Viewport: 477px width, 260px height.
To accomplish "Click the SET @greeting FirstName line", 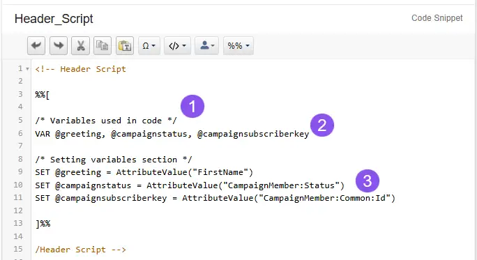I will point(144,172).
